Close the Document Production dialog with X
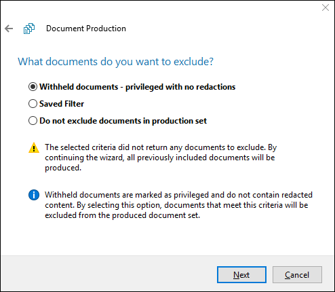The image size is (335, 292). click(326, 7)
